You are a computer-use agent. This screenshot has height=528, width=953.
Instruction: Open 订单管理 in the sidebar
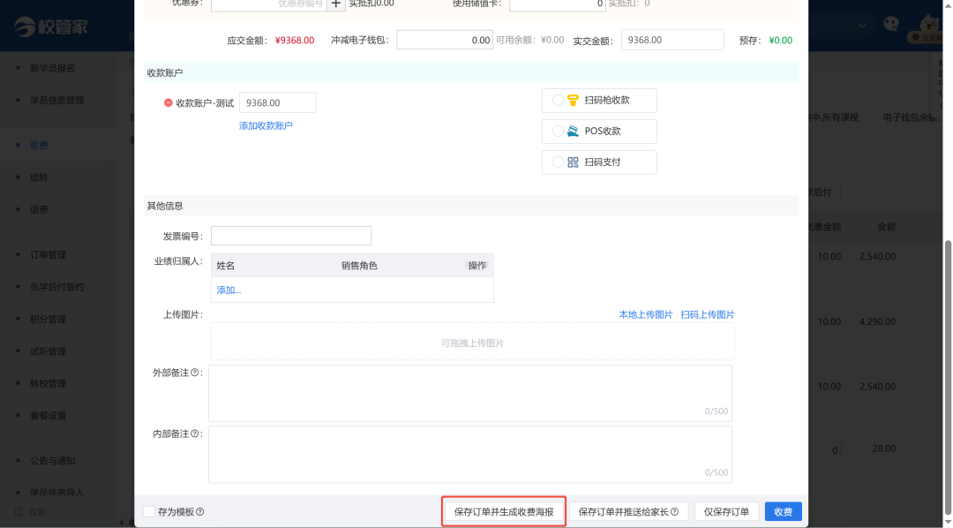coord(49,254)
